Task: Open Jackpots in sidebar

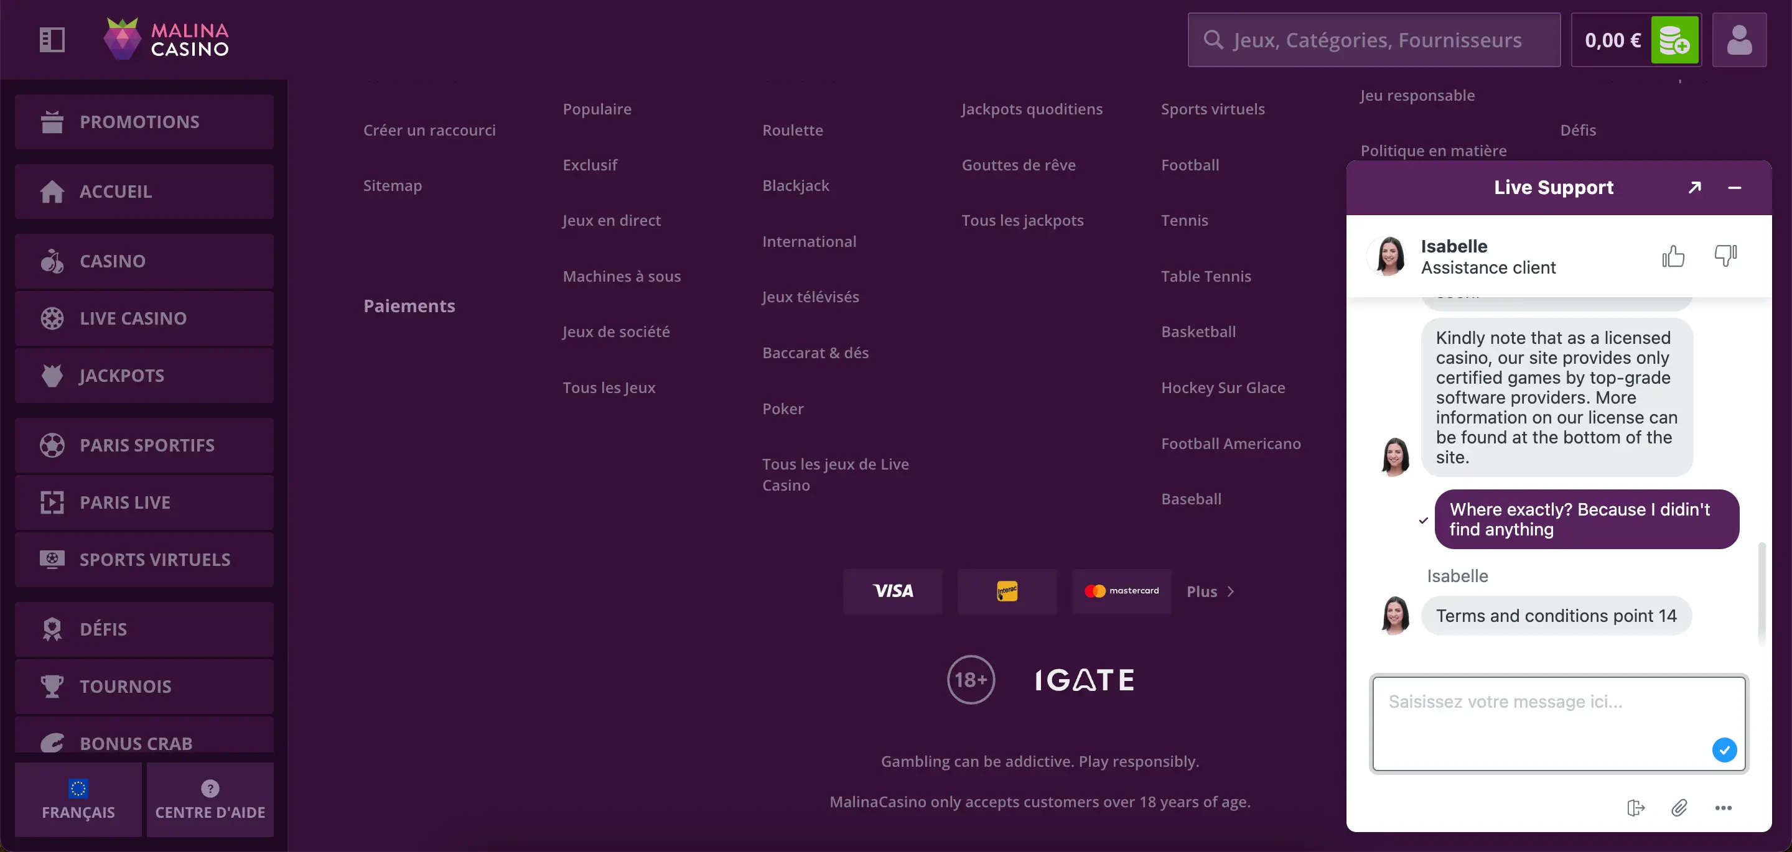Action: coord(144,376)
